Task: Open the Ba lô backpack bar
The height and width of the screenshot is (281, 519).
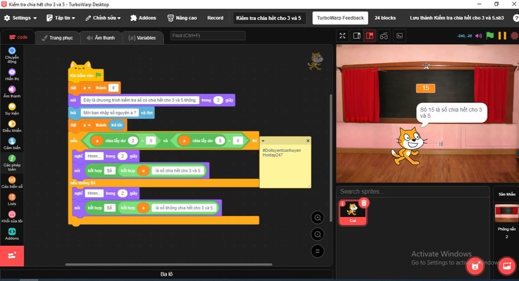Action: [x=166, y=274]
